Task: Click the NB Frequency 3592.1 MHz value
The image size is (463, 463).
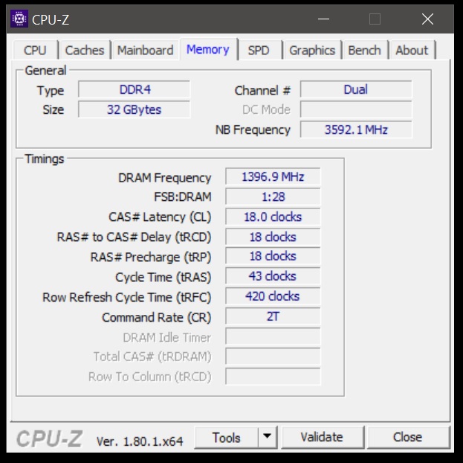Action: click(356, 130)
